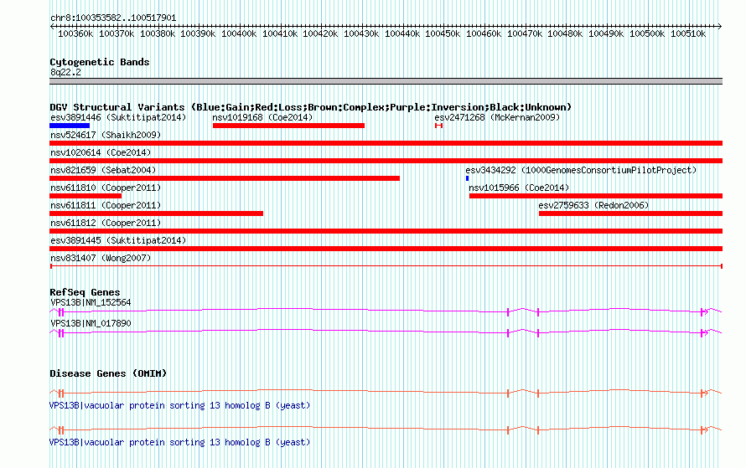Open the second OMIM VPS13B vacuolar protein link
The width and height of the screenshot is (746, 468).
click(x=180, y=442)
